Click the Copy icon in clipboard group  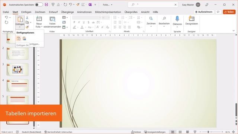pyautogui.click(x=27, y=22)
